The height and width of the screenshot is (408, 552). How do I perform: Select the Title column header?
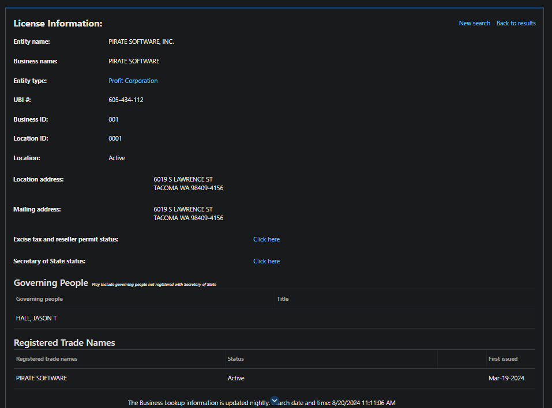pos(283,299)
